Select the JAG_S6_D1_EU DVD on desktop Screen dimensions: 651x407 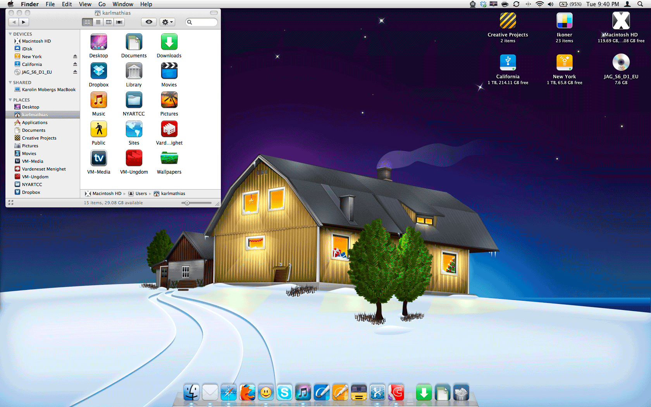[621, 62]
